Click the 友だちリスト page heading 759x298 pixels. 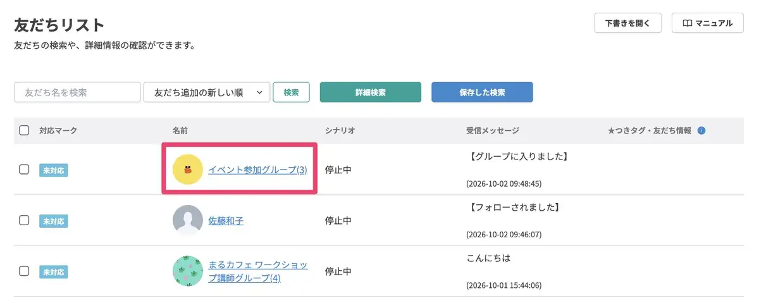[x=59, y=25]
